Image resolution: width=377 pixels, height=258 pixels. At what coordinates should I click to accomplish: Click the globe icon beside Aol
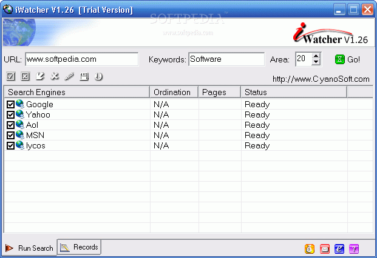(x=20, y=125)
